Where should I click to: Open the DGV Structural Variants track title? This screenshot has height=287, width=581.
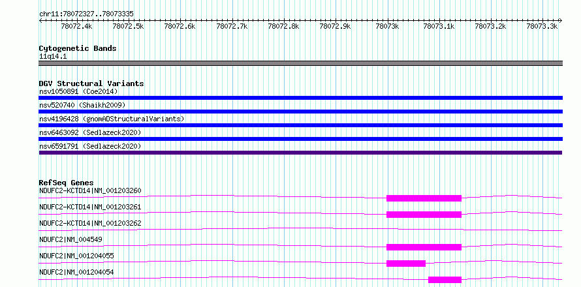click(91, 83)
